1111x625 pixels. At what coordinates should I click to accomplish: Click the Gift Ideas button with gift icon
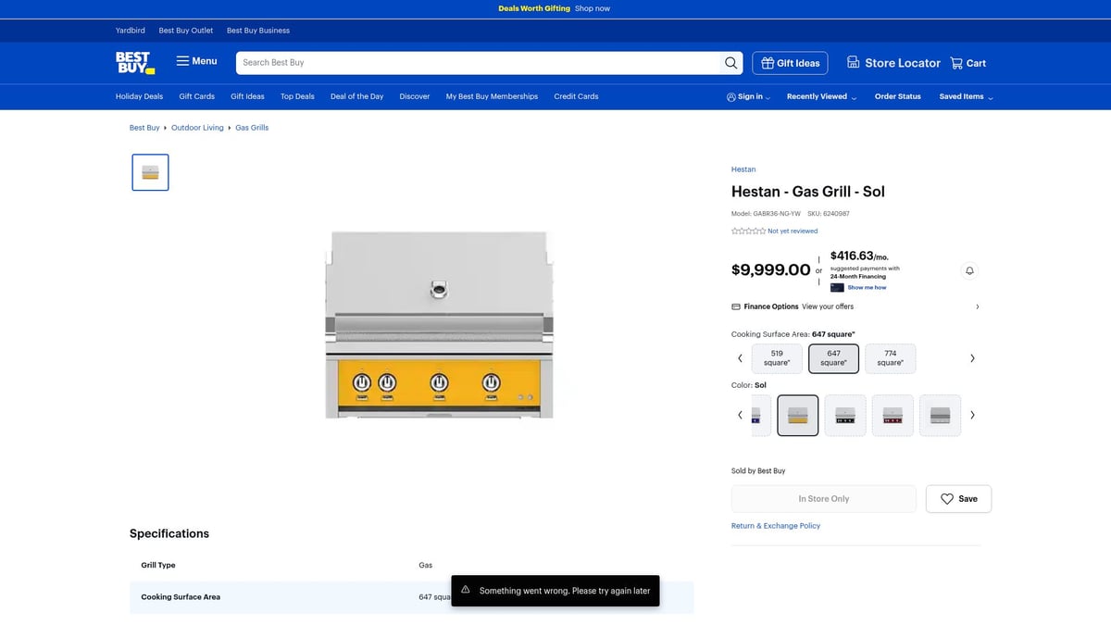pos(790,63)
